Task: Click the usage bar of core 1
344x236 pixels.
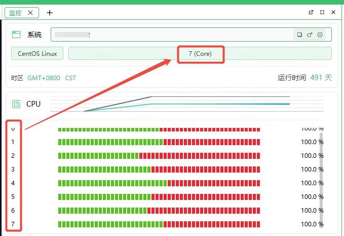Action: pyautogui.click(x=159, y=142)
